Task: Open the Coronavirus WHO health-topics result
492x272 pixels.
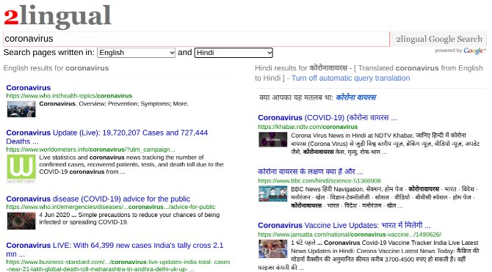Action: [28, 88]
